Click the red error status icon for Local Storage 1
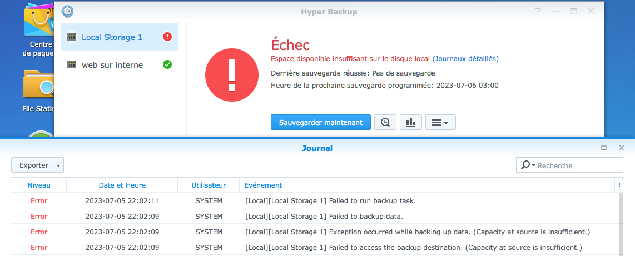Screen dimensions: 635x256 tap(167, 37)
